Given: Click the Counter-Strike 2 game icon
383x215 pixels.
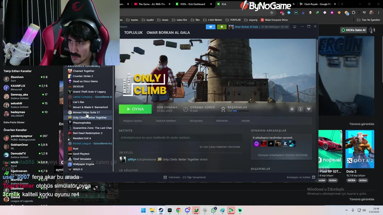Looking at the screenshot, I should (x=70, y=76).
